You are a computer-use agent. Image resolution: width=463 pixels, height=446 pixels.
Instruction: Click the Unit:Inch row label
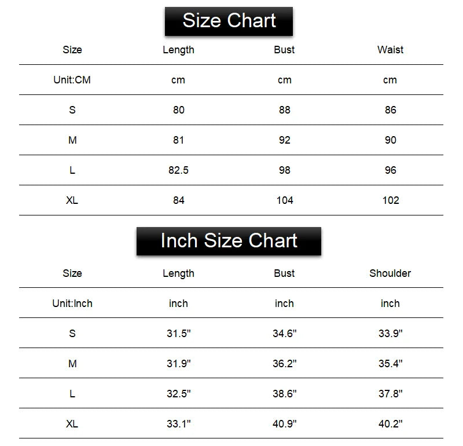click(72, 304)
